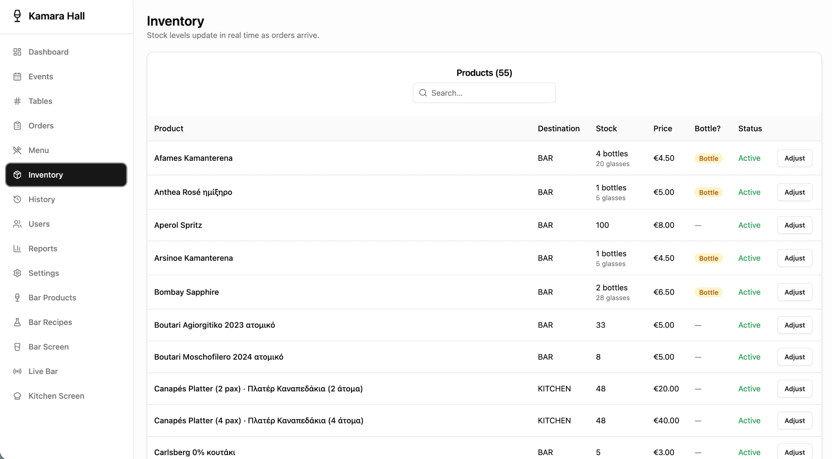Viewport: 832px width, 459px height.
Task: Go to Bar Recipes
Action: [66, 322]
